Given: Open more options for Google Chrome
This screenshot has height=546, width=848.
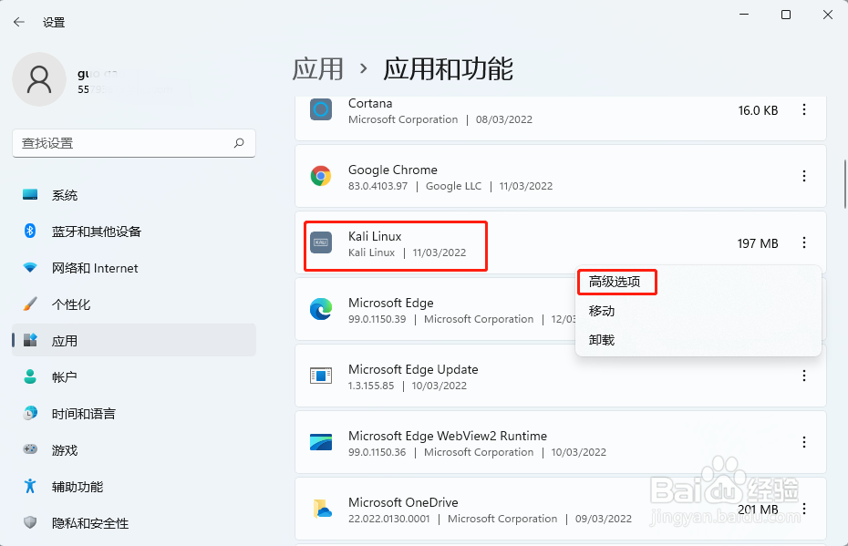Looking at the screenshot, I should click(804, 176).
